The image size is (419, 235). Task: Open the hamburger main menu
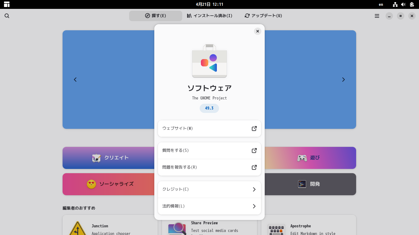pos(377,16)
